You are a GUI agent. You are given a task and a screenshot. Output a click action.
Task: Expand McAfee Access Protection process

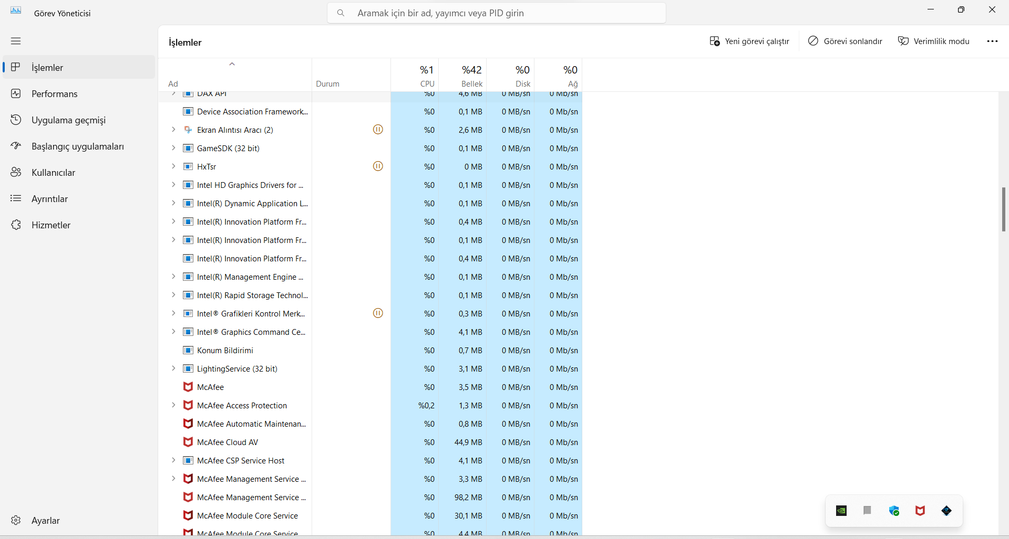click(x=173, y=405)
